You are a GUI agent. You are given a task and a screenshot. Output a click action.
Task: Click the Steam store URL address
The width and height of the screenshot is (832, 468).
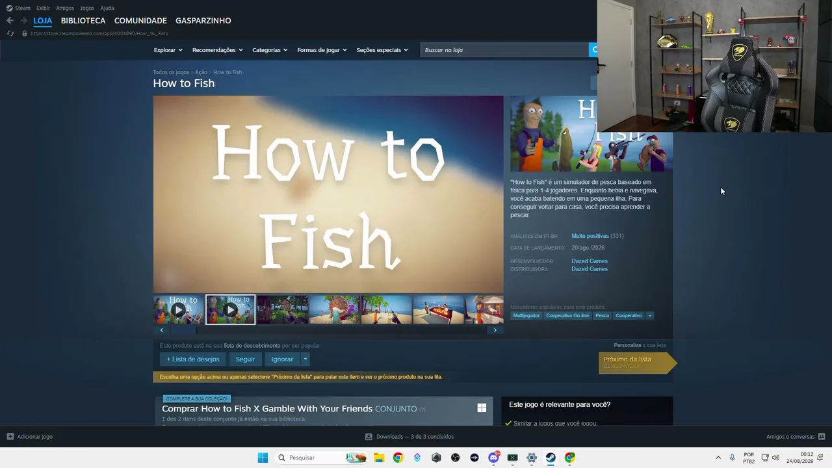99,33
